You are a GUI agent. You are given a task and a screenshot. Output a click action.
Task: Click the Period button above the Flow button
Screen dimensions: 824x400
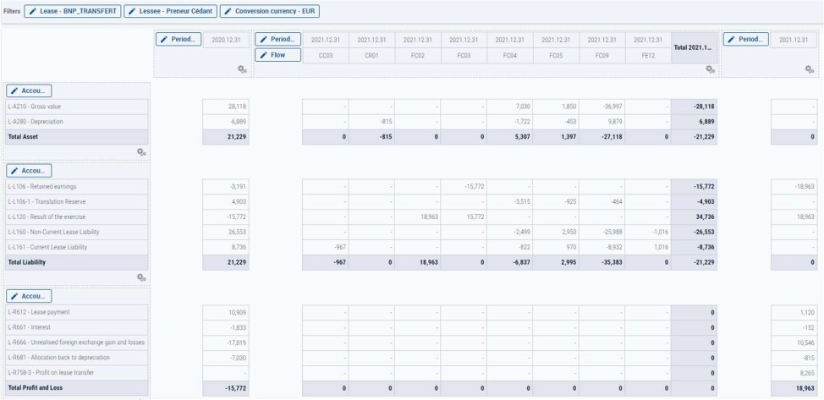point(278,40)
